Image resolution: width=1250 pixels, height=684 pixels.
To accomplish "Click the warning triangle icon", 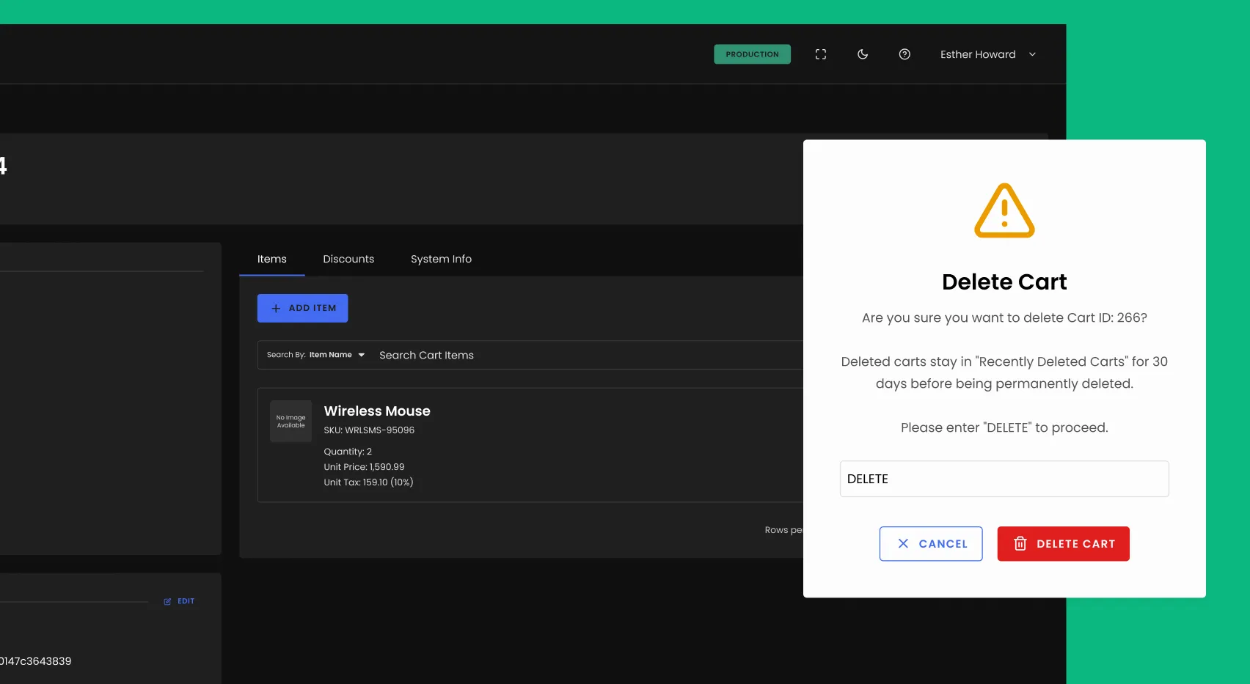I will point(1004,211).
